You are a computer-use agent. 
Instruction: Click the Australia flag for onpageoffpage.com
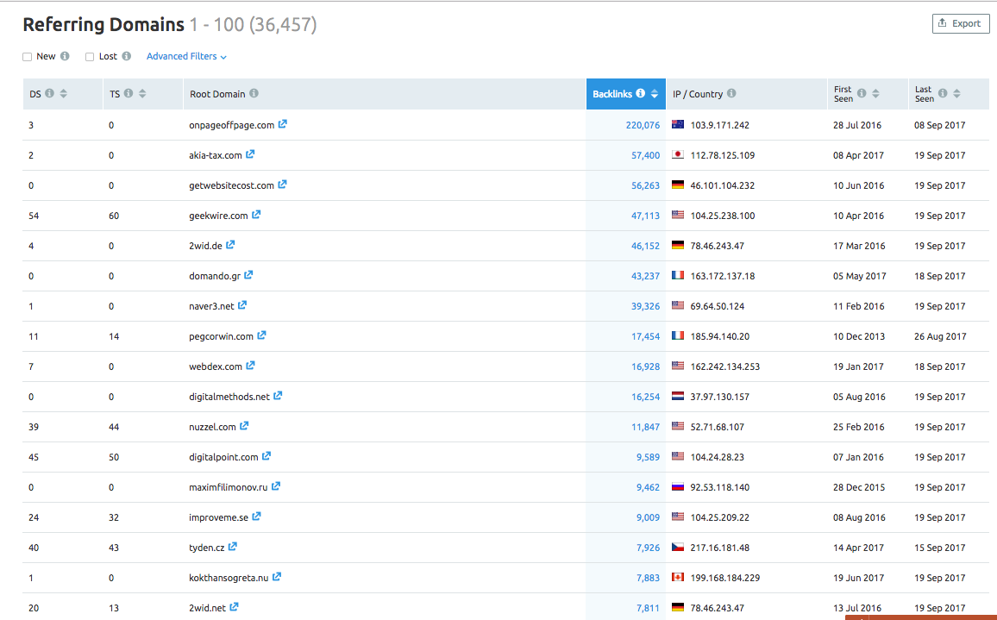(678, 124)
